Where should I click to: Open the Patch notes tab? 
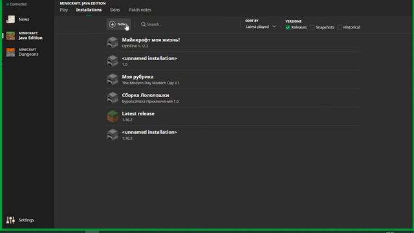coord(140,10)
